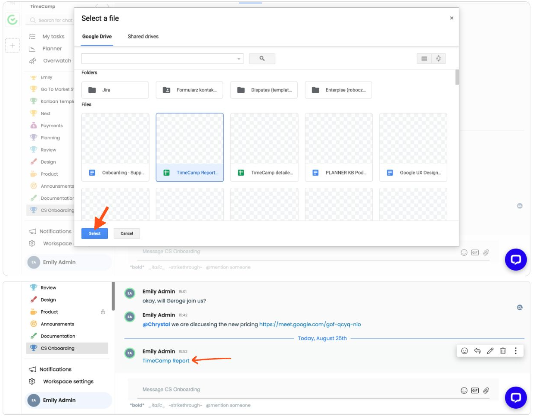Switch to list view in file picker
The height and width of the screenshot is (416, 533).
click(x=424, y=59)
